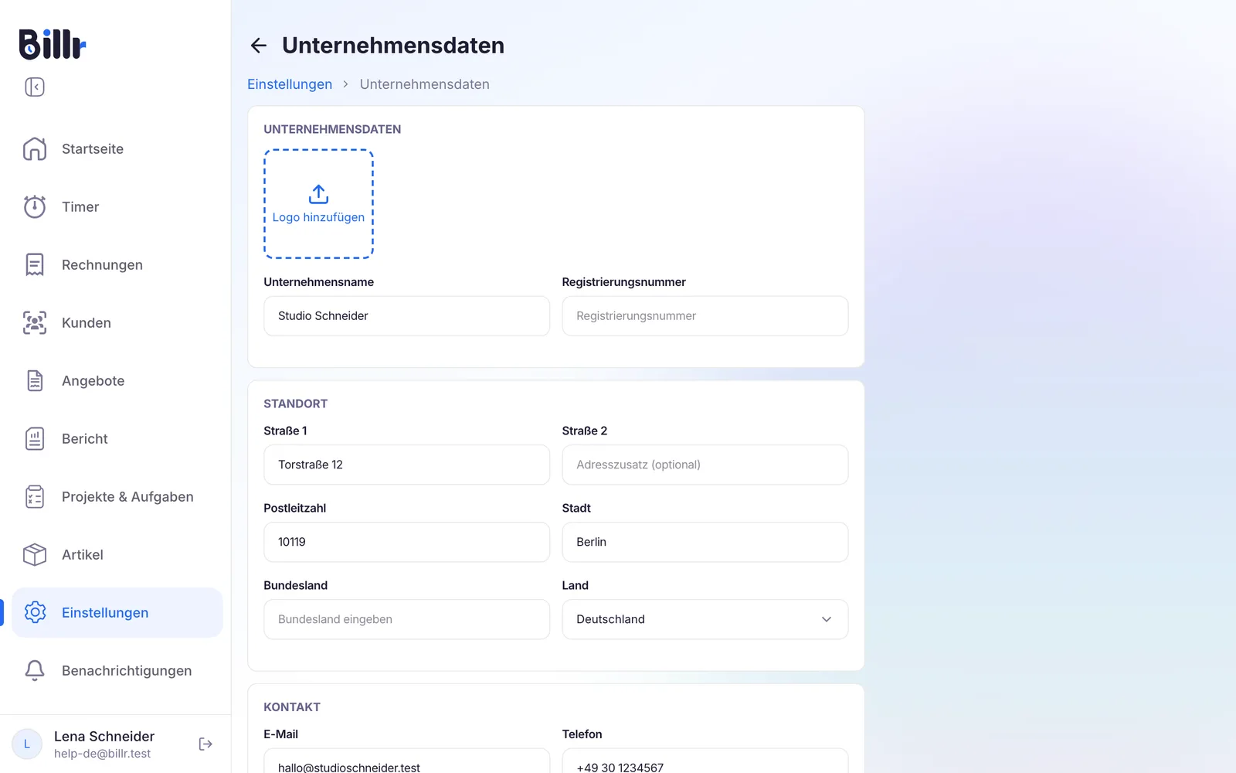The width and height of the screenshot is (1236, 773).
Task: Click the Einstellungen gear icon
Action: (x=35, y=612)
